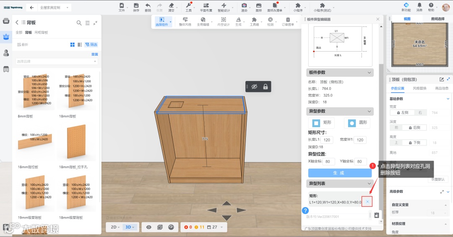Collapse the 基础参数 section chevron
Viewport: 453px width, 237px height.
click(x=448, y=99)
